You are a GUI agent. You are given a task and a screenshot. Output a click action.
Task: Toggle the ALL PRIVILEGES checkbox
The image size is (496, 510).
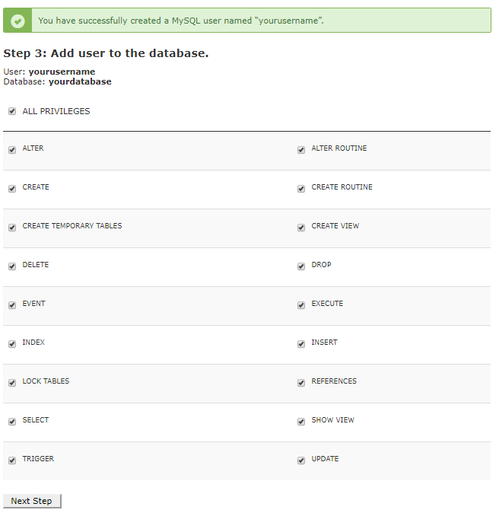tap(12, 111)
